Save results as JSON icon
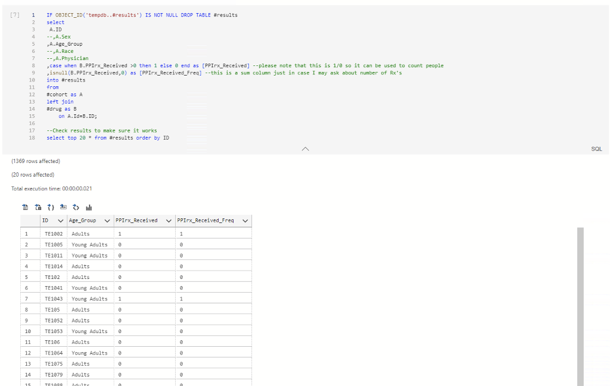The image size is (610, 386). 51,208
